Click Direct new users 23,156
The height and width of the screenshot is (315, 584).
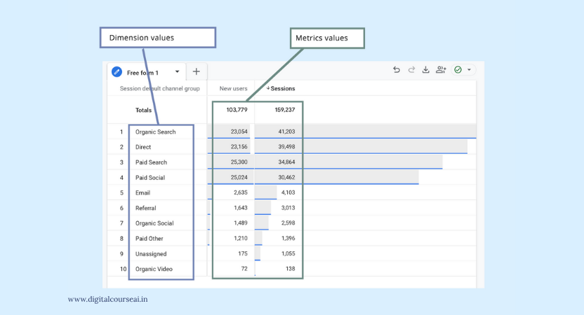tap(239, 147)
